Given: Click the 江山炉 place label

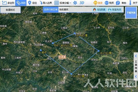Looking at the screenshot, I should 125,28.
